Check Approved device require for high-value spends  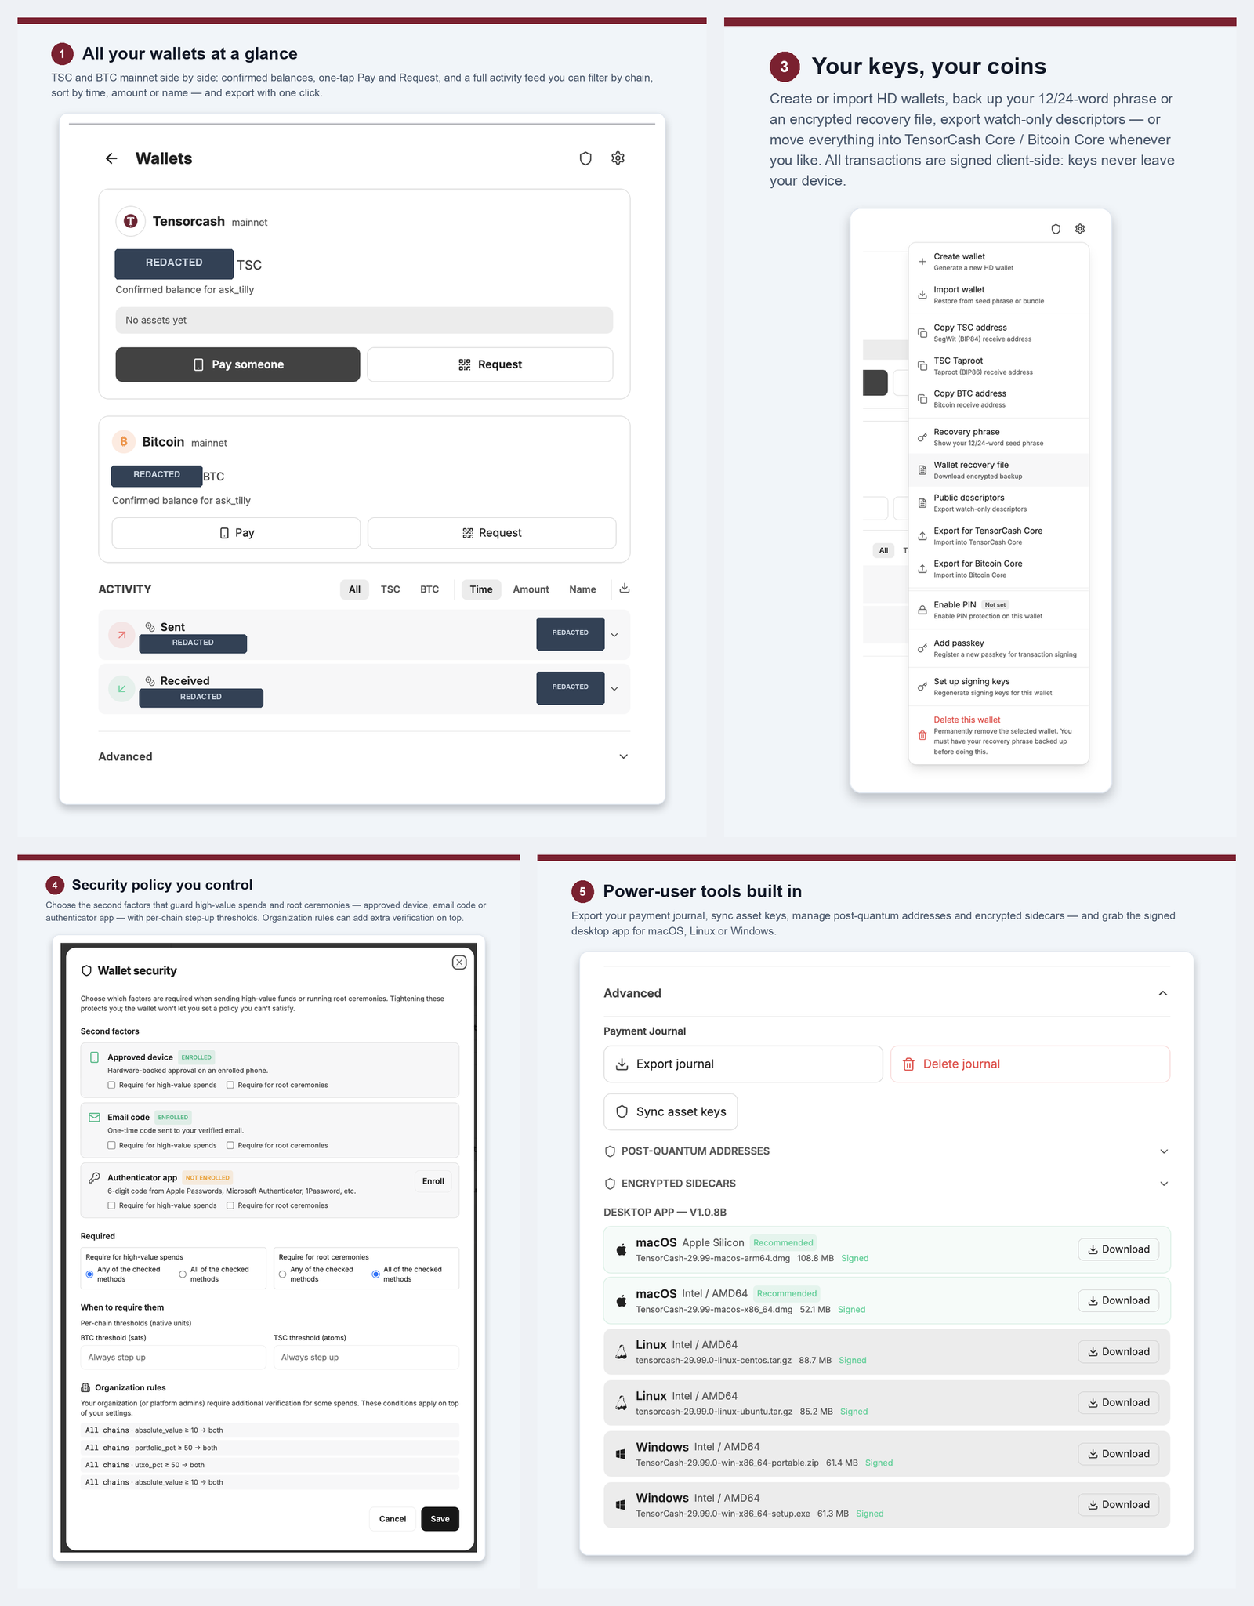tap(111, 1086)
